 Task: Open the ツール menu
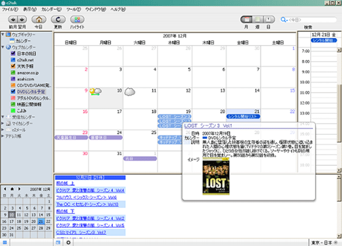point(73,10)
